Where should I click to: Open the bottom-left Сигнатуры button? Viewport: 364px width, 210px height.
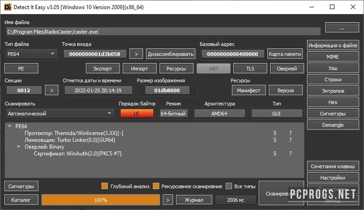pyautogui.click(x=21, y=186)
